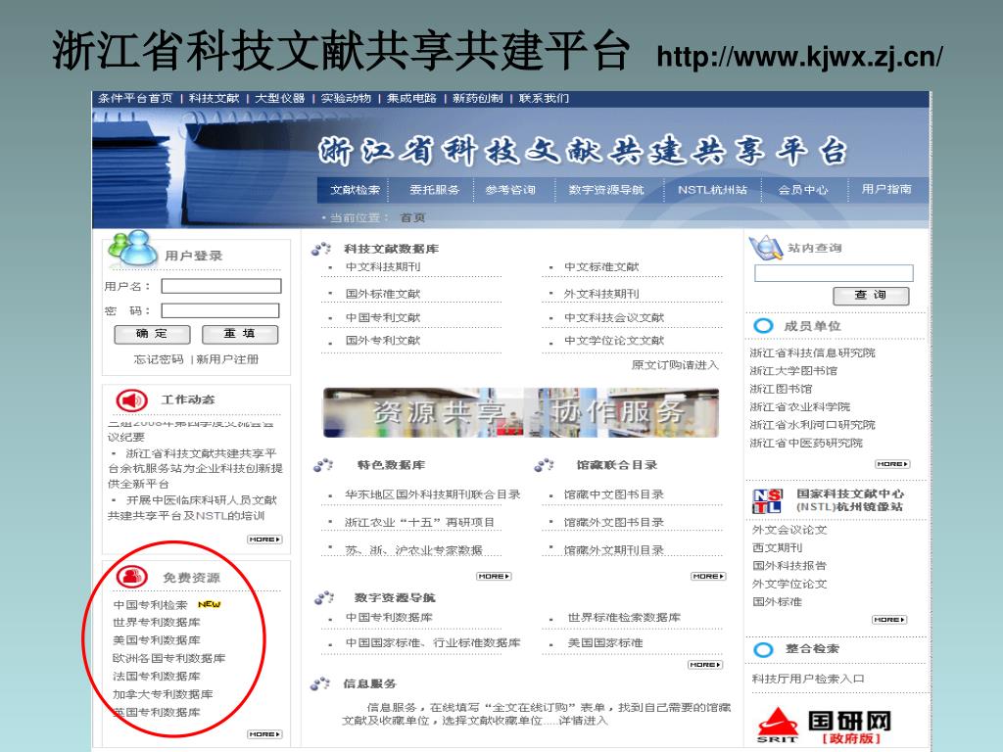Click the dots icon beside 信息服务
The image size is (1003, 752).
320,683
